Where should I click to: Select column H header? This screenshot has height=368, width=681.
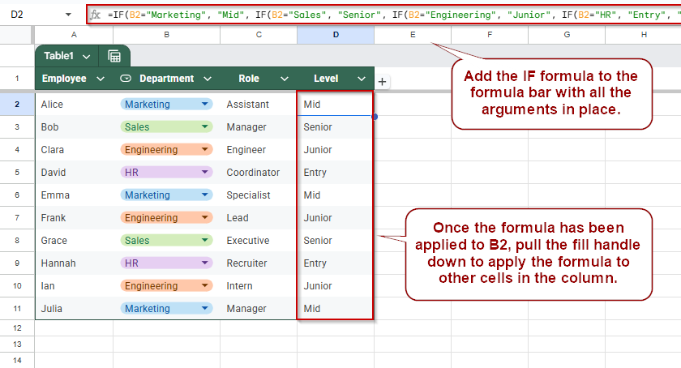click(x=643, y=35)
